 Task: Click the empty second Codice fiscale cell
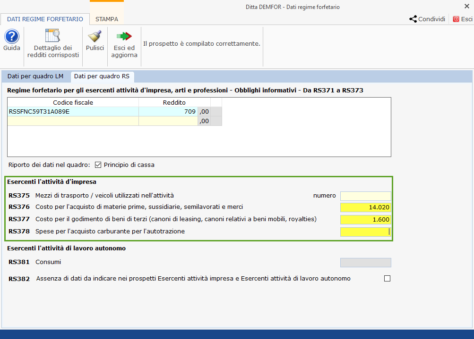click(x=73, y=121)
